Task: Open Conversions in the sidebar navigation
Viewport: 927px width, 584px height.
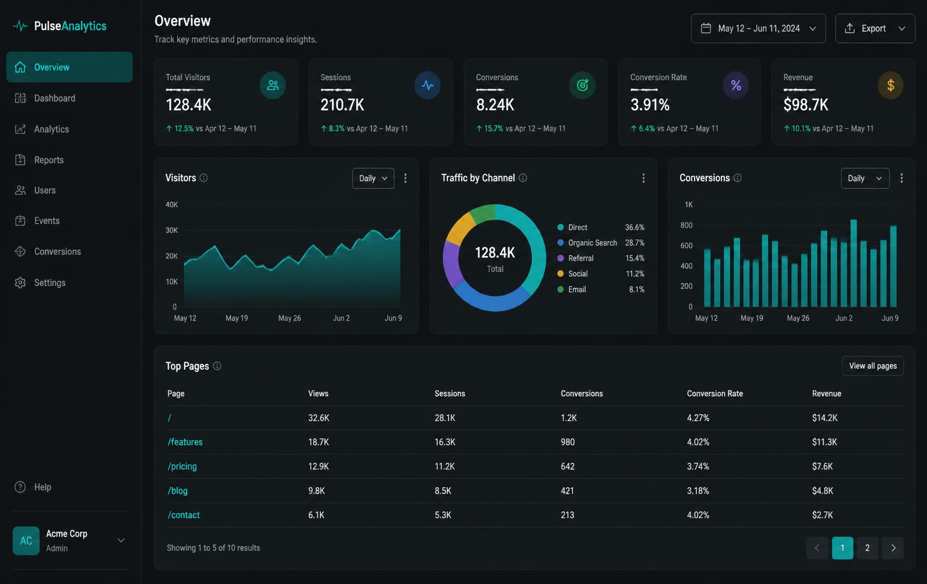Action: (70, 251)
